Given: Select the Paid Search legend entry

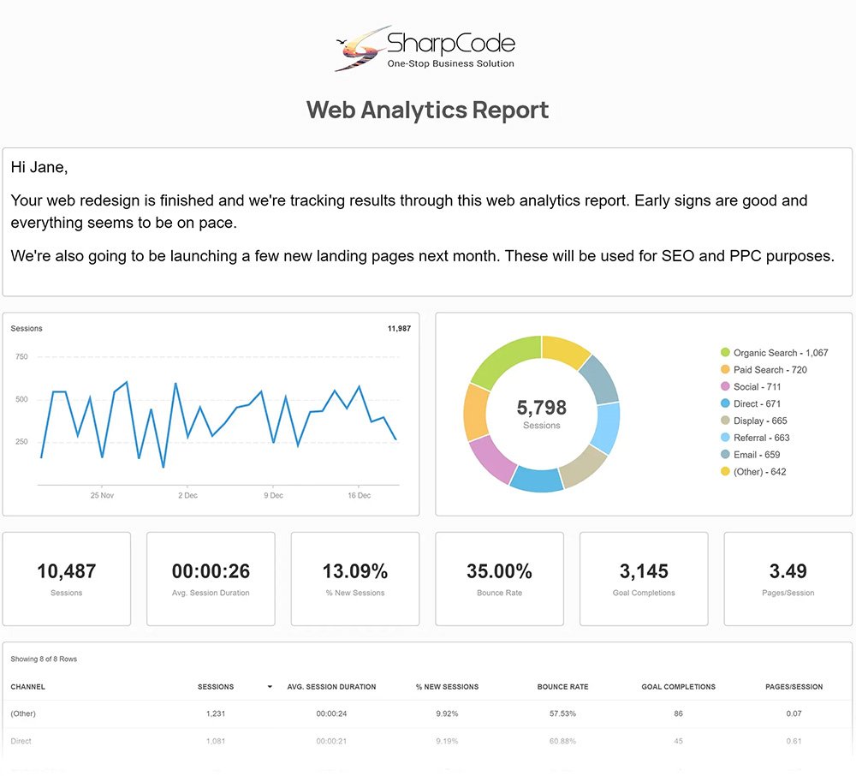Looking at the screenshot, I should (770, 370).
